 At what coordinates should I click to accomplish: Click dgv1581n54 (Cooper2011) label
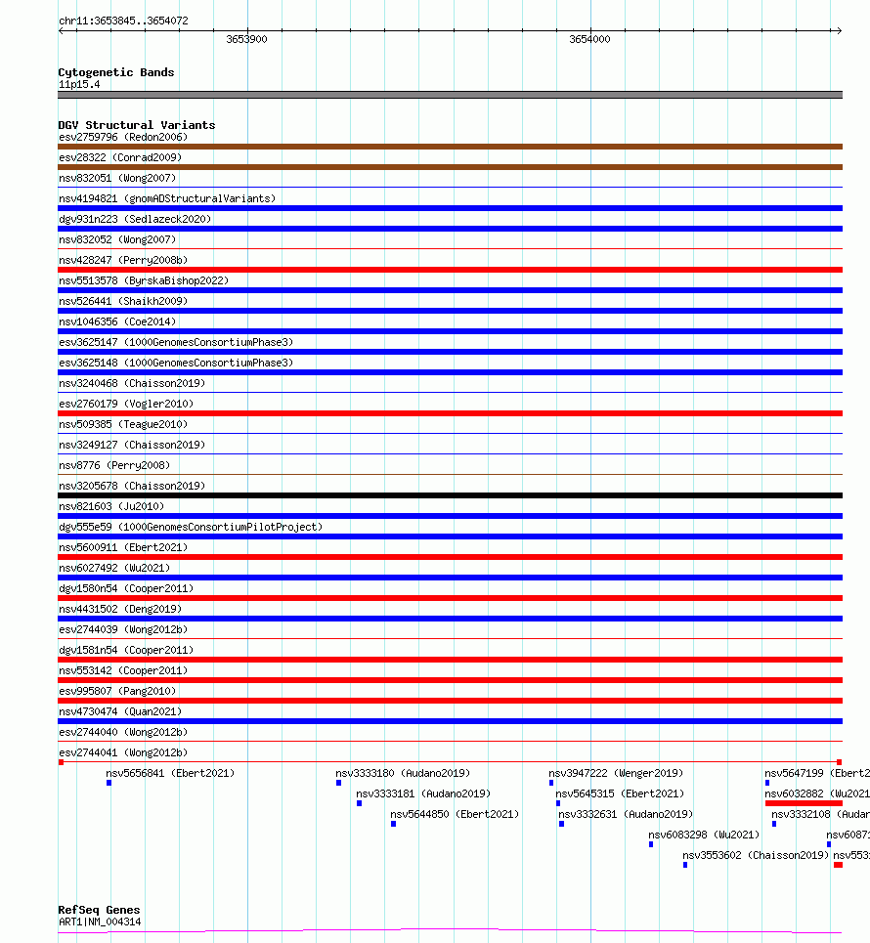click(x=126, y=650)
